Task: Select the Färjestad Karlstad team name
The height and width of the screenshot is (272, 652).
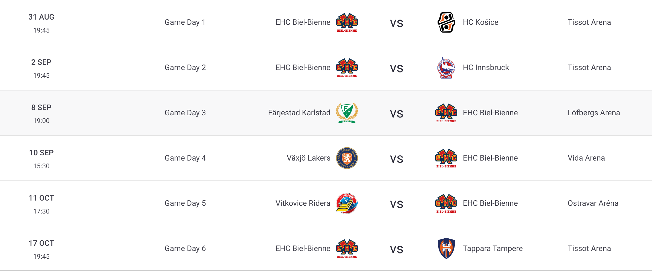Action: 299,113
